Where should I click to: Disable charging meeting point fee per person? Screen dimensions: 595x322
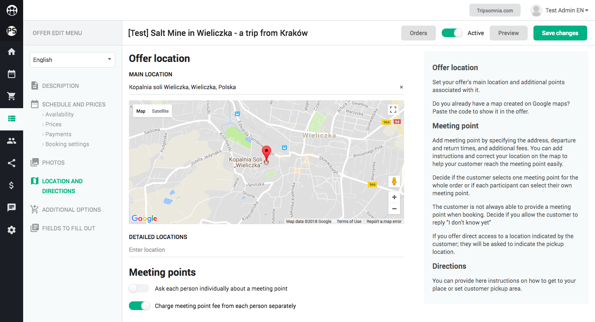pyautogui.click(x=139, y=306)
